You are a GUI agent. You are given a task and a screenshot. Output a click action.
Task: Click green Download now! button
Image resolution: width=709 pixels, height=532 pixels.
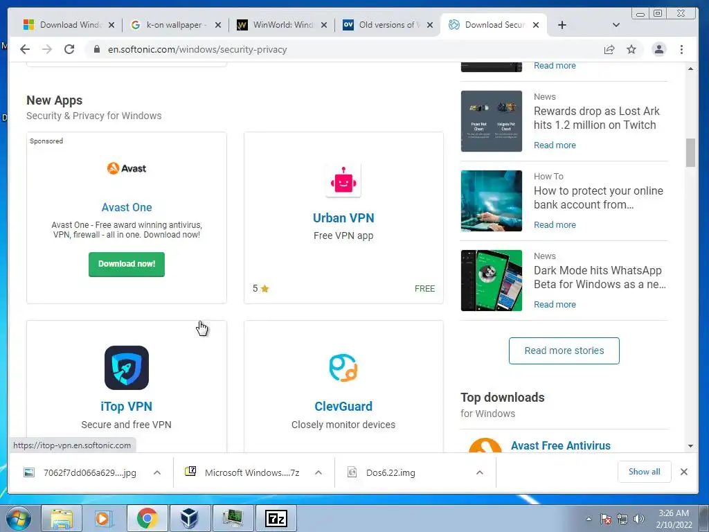(127, 264)
